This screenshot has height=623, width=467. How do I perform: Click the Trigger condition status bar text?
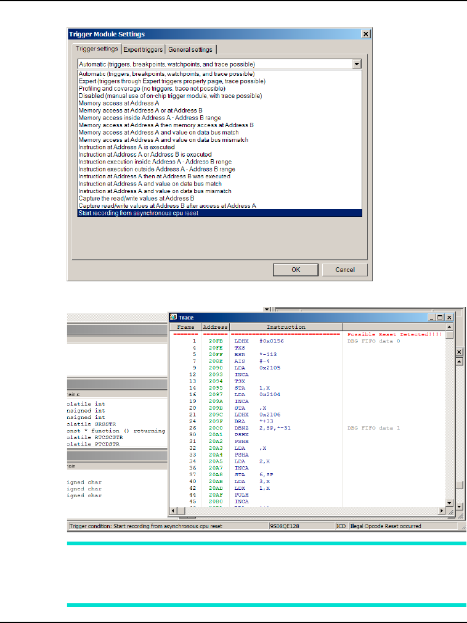click(x=145, y=526)
